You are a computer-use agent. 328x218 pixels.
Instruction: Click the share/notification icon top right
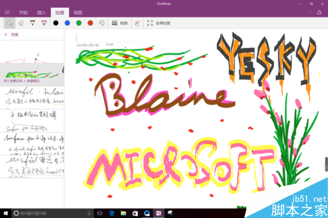[319, 12]
